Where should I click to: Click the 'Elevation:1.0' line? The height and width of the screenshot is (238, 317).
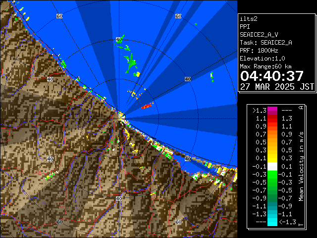pyautogui.click(x=263, y=59)
